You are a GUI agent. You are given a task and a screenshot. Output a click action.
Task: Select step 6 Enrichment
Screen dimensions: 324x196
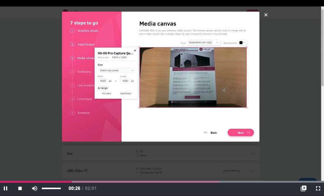pyautogui.click(x=84, y=99)
